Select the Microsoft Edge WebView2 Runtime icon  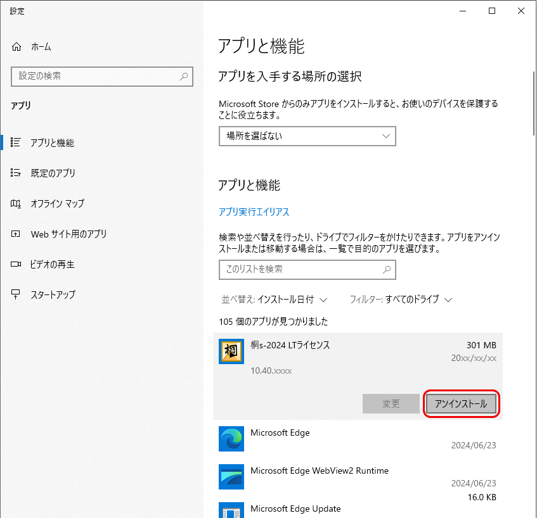coord(231,477)
